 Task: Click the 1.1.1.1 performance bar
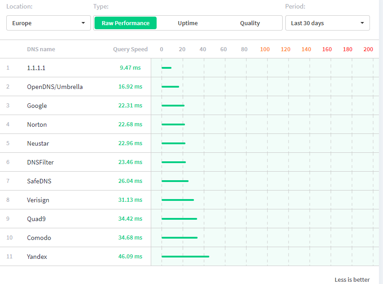[167, 68]
